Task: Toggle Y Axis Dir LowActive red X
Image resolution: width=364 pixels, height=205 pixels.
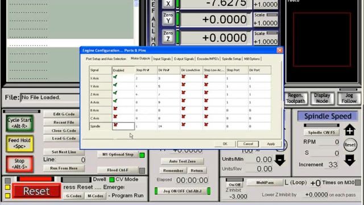Action: [x=183, y=85]
